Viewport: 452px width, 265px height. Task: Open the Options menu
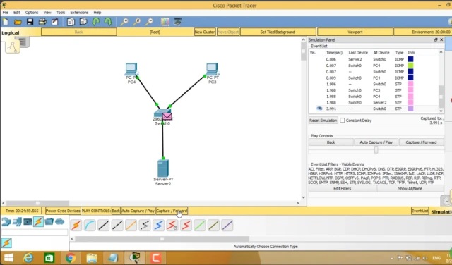(x=31, y=13)
